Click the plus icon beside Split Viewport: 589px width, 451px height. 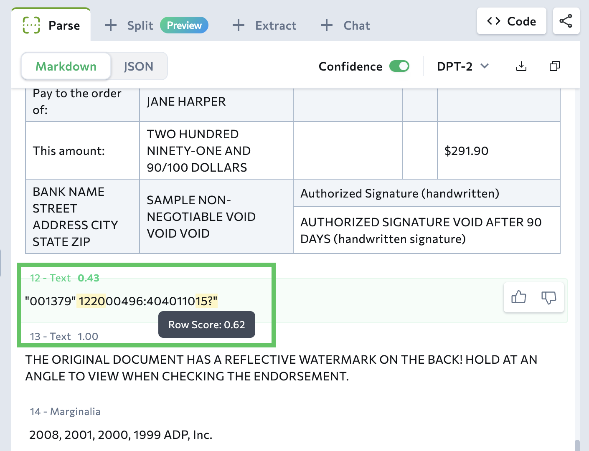click(x=111, y=25)
